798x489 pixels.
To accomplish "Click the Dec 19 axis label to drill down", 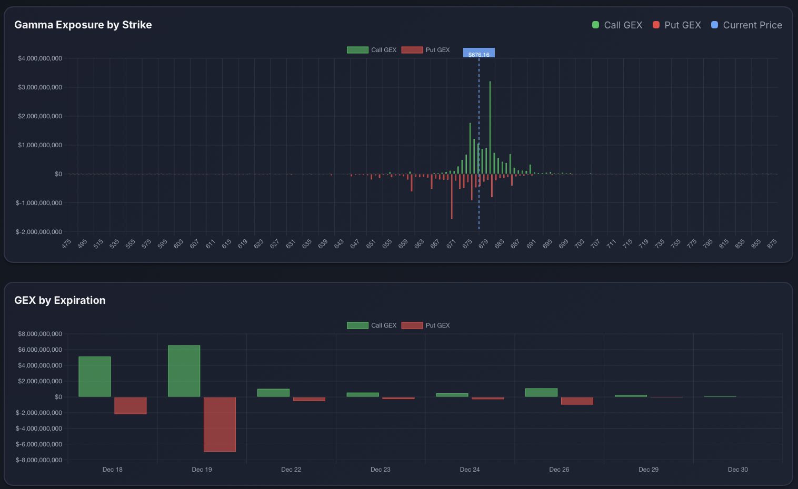I will click(x=202, y=469).
